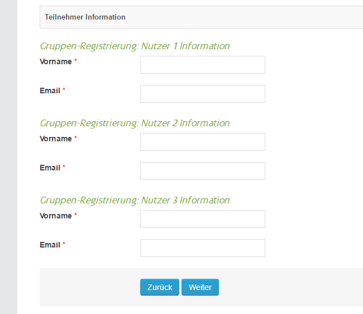Click the Nutzer 2 Information group heading
The height and width of the screenshot is (314, 363).
point(135,123)
